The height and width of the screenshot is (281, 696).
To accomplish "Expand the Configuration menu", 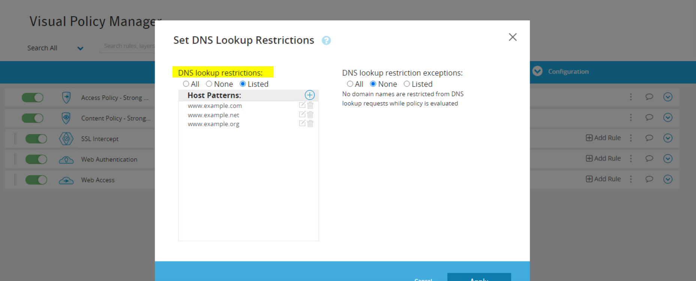I will (x=537, y=71).
